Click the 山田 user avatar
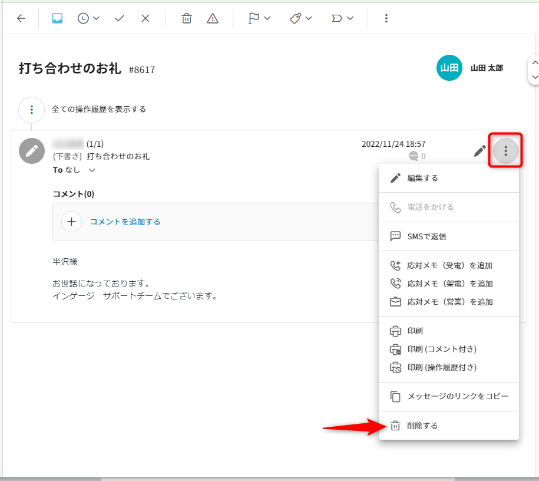 click(x=449, y=68)
